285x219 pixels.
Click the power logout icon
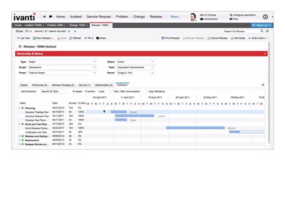(x=265, y=17)
